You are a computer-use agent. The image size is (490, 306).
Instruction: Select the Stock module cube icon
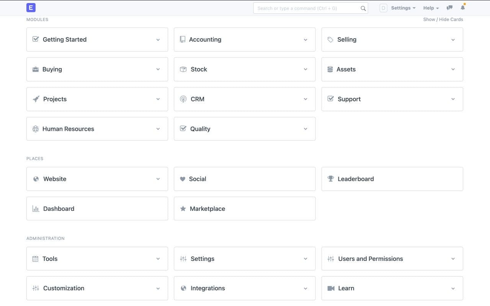183,69
